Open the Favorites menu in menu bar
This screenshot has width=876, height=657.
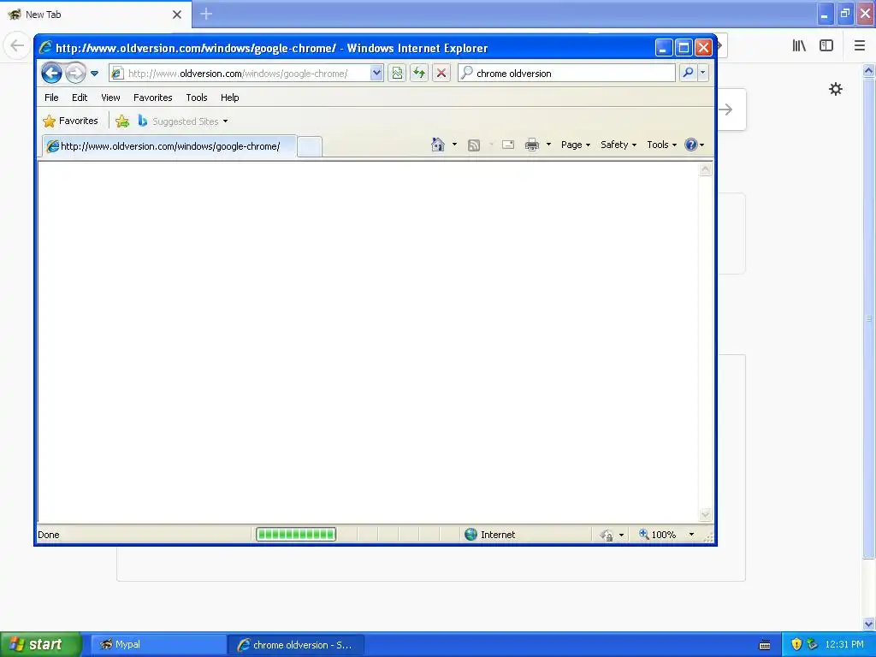[x=152, y=98]
